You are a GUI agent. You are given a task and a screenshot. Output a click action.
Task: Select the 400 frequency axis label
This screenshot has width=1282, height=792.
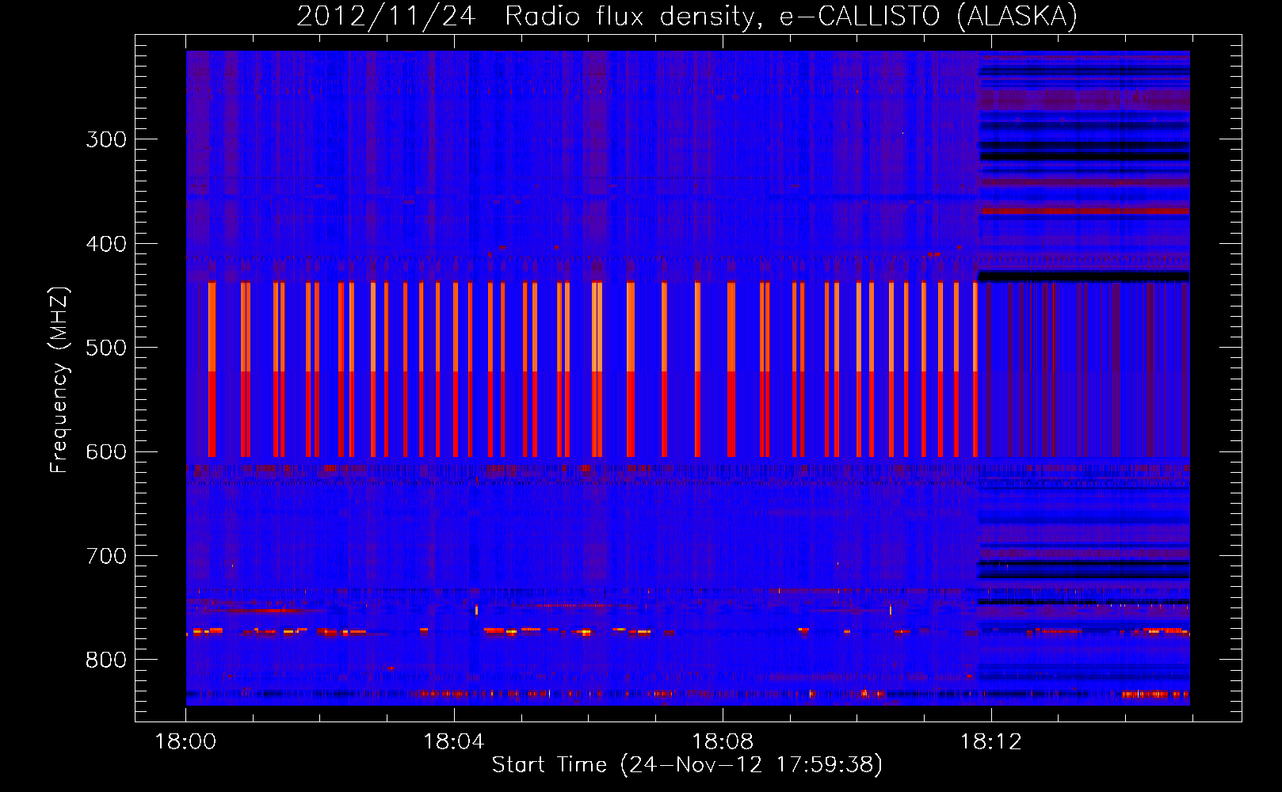coord(106,244)
